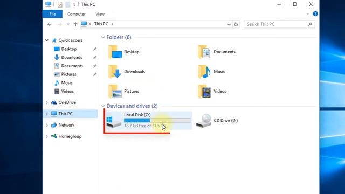This screenshot has height=194, width=345.
Task: Click the 'Devices and drives (2)' heading text
Action: tap(132, 106)
